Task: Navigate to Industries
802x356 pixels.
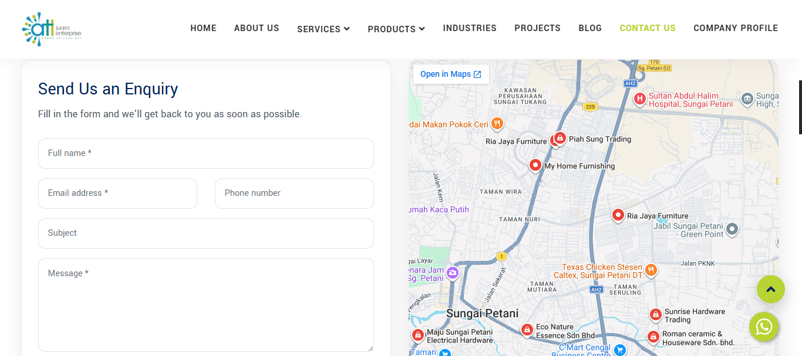Action: (470, 28)
